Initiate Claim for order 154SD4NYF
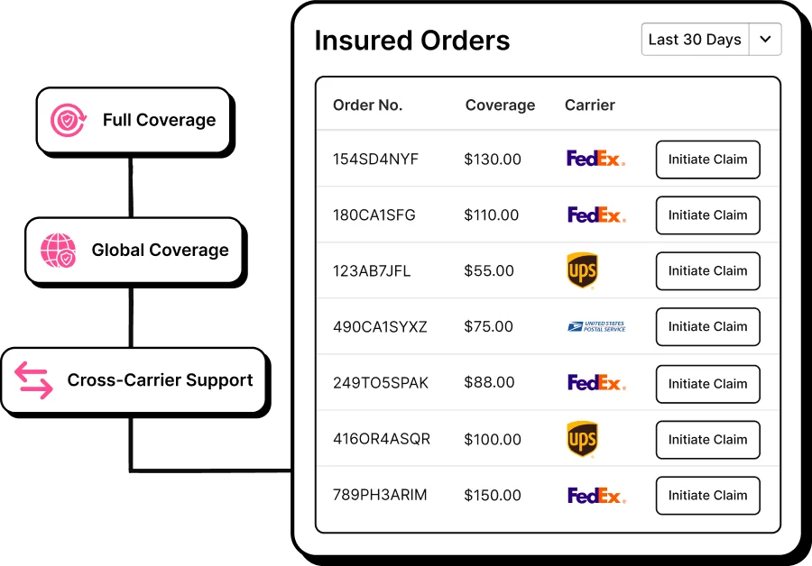Image resolution: width=812 pixels, height=566 pixels. (708, 160)
